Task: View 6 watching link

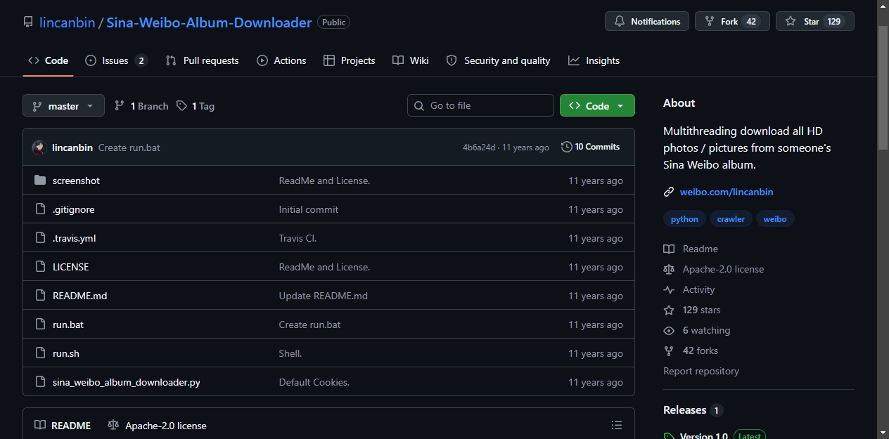Action: [697, 330]
